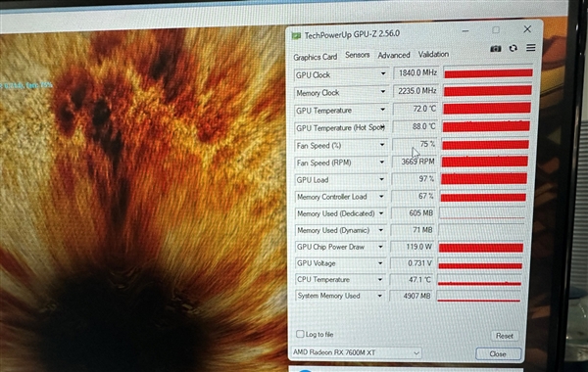The image size is (588, 372).
Task: Expand the GPU Clock sensor dropdown
Action: point(383,73)
